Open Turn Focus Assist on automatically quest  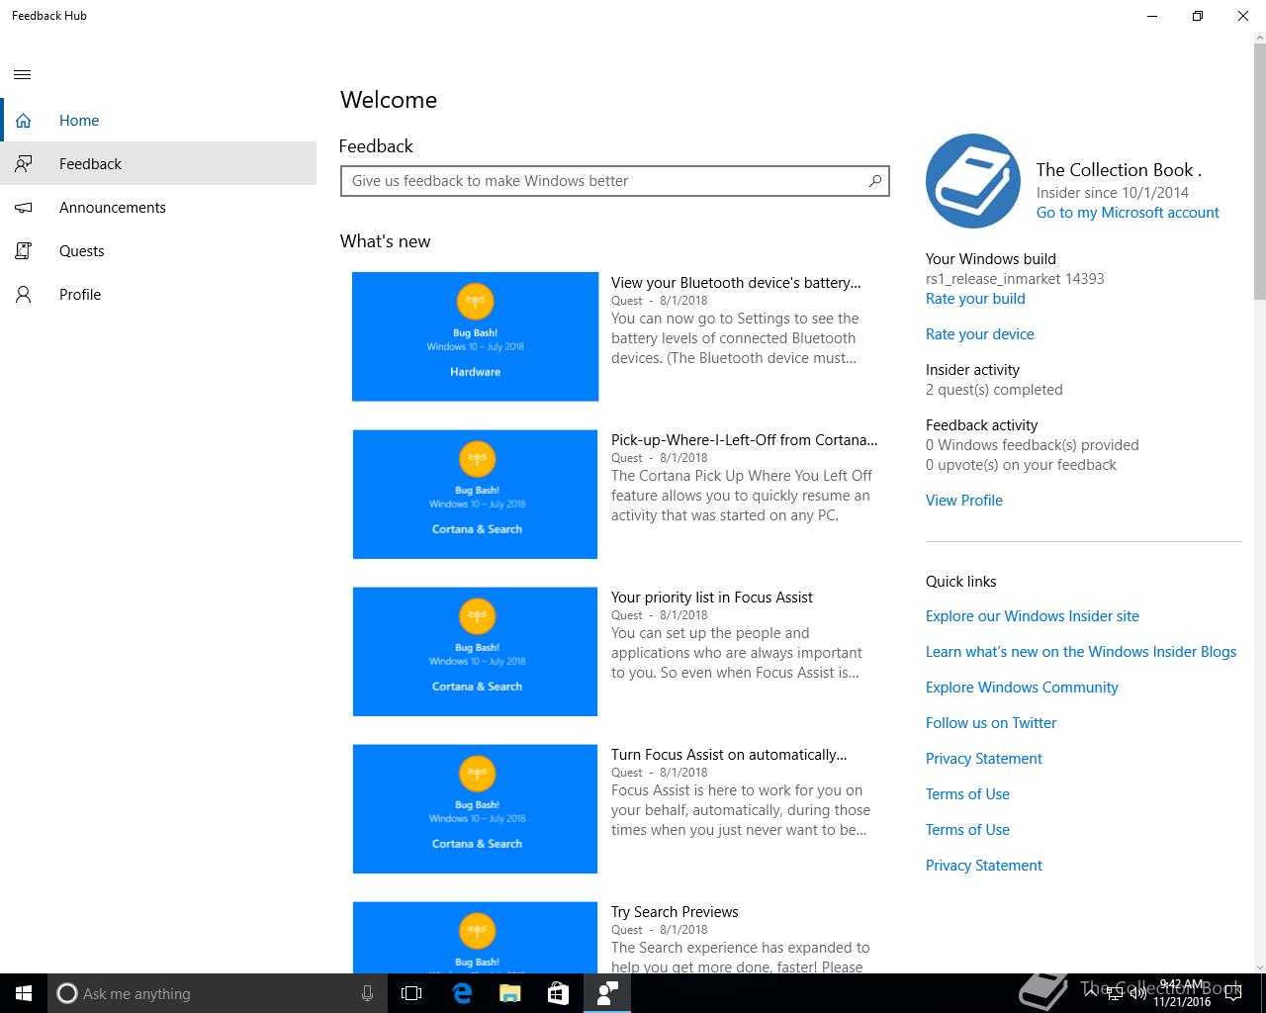pos(729,755)
